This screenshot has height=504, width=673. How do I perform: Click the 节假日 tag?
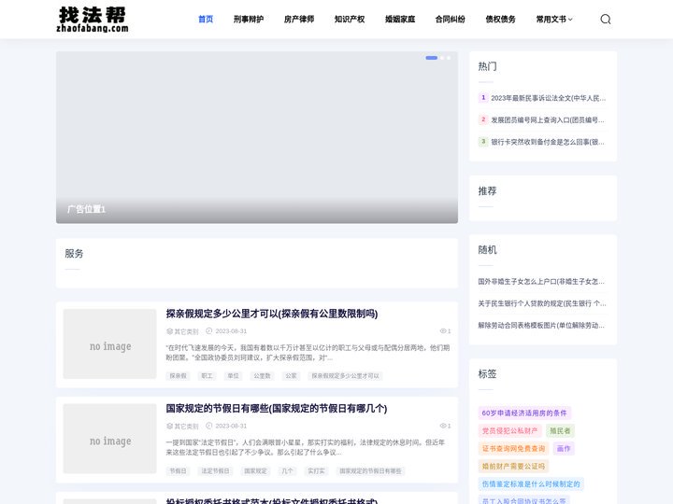coord(179,471)
